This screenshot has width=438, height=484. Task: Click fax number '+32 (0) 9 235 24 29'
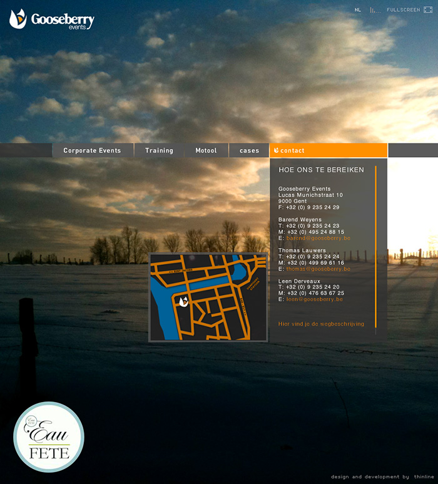pyautogui.click(x=312, y=207)
